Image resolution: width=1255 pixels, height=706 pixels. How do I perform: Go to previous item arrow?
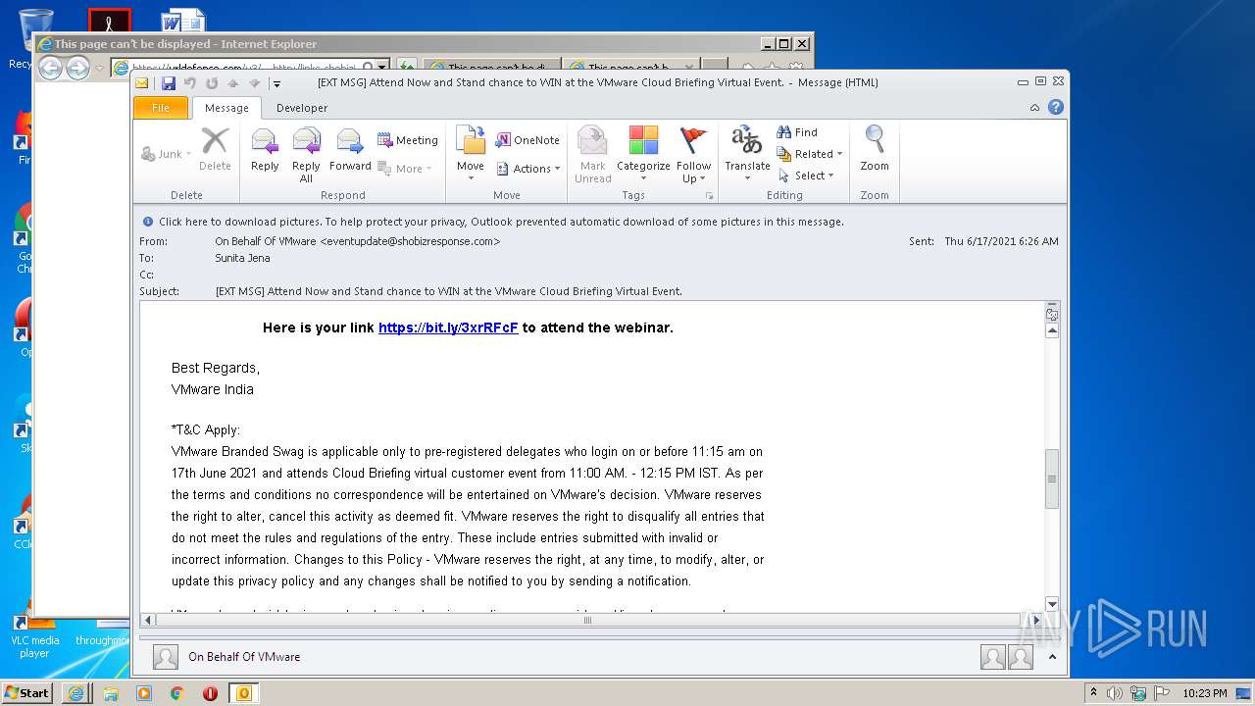[x=233, y=83]
